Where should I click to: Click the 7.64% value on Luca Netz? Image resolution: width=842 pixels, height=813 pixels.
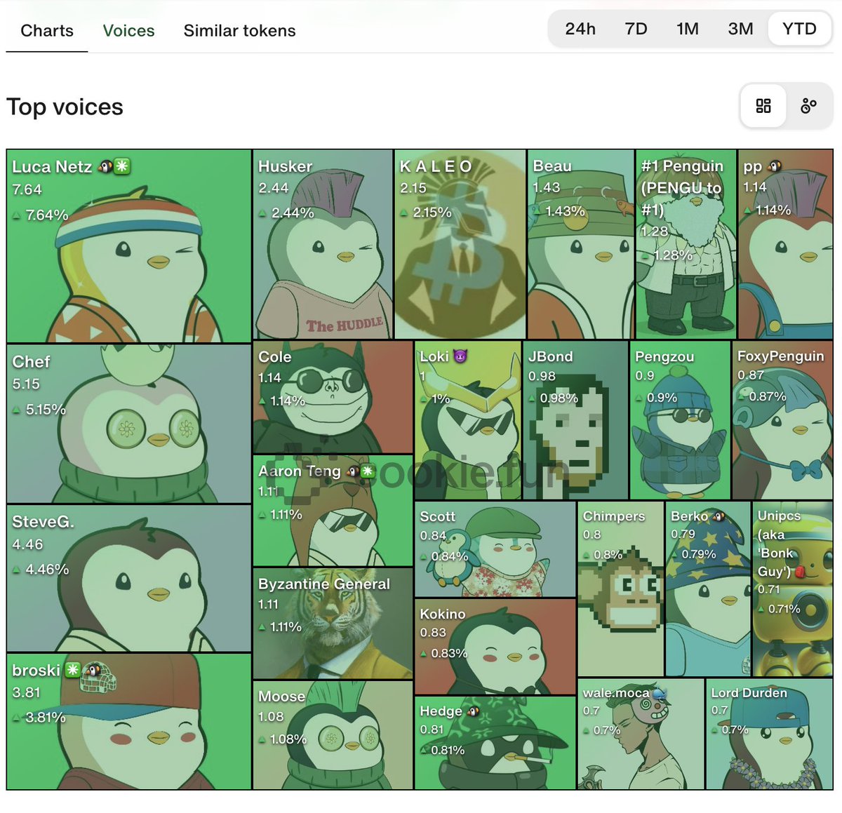click(x=46, y=215)
